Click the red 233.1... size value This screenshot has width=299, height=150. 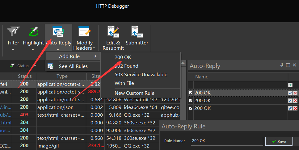click(x=96, y=146)
